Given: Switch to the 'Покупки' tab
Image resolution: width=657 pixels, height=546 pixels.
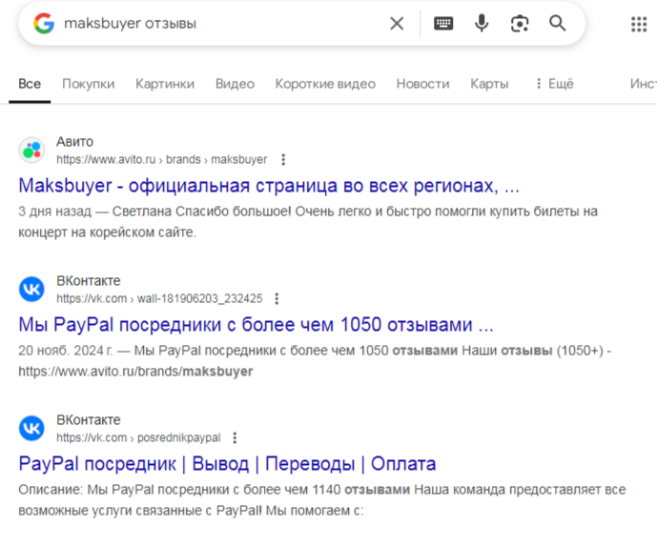Looking at the screenshot, I should 88,84.
